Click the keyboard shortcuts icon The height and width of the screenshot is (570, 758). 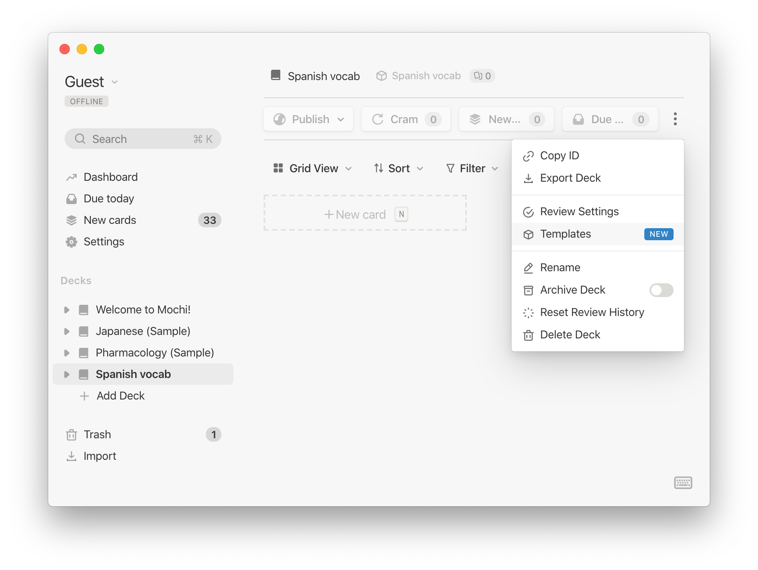pos(683,483)
